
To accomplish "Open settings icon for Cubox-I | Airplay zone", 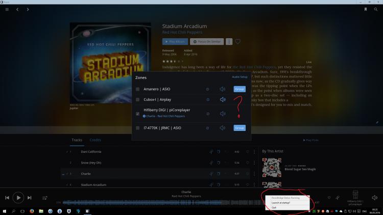I will pyautogui.click(x=208, y=100).
